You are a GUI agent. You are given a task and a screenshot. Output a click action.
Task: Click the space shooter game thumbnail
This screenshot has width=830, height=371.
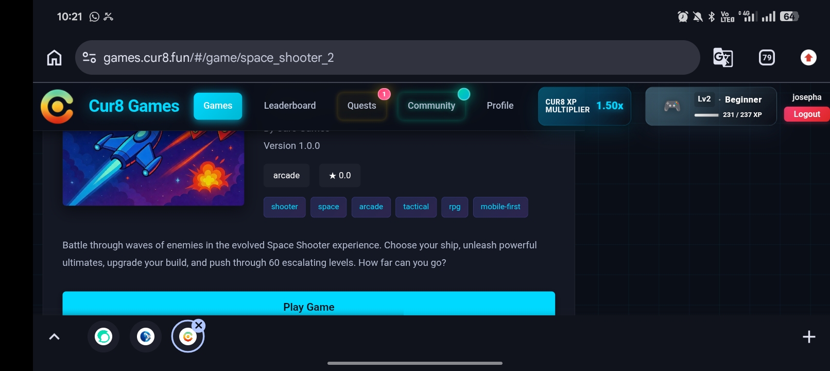click(153, 168)
